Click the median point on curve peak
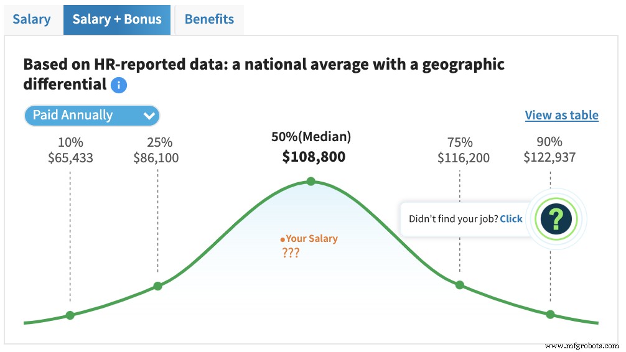Image resolution: width=626 pixels, height=352 pixels. pyautogui.click(x=311, y=182)
